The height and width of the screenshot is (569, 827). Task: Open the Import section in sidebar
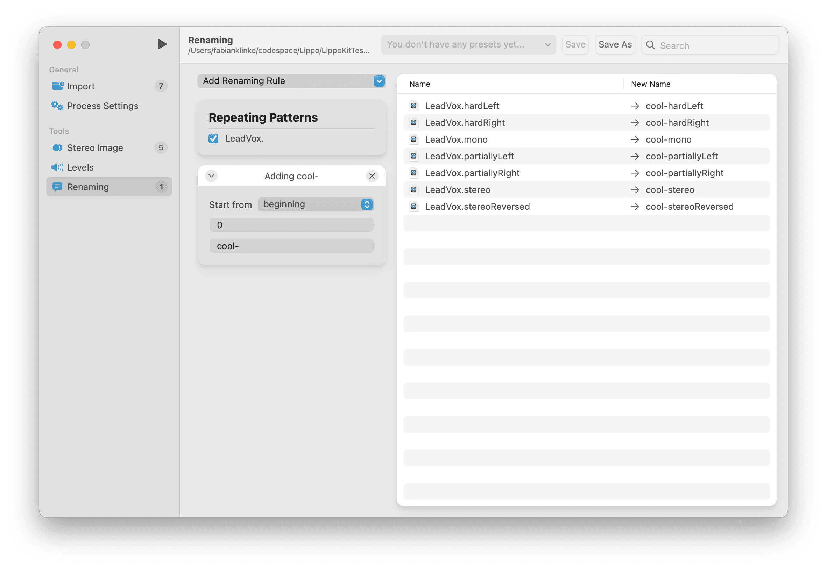(x=109, y=86)
